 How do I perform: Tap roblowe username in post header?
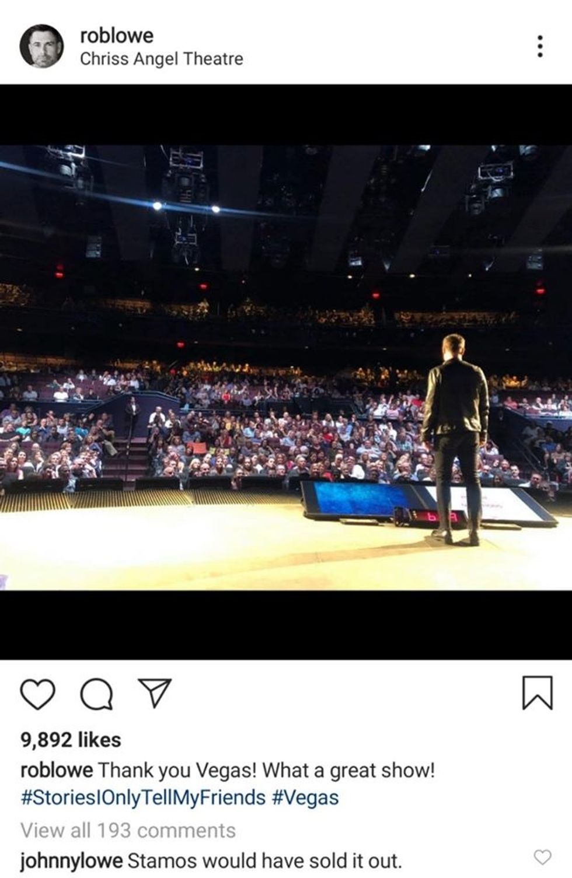point(116,36)
